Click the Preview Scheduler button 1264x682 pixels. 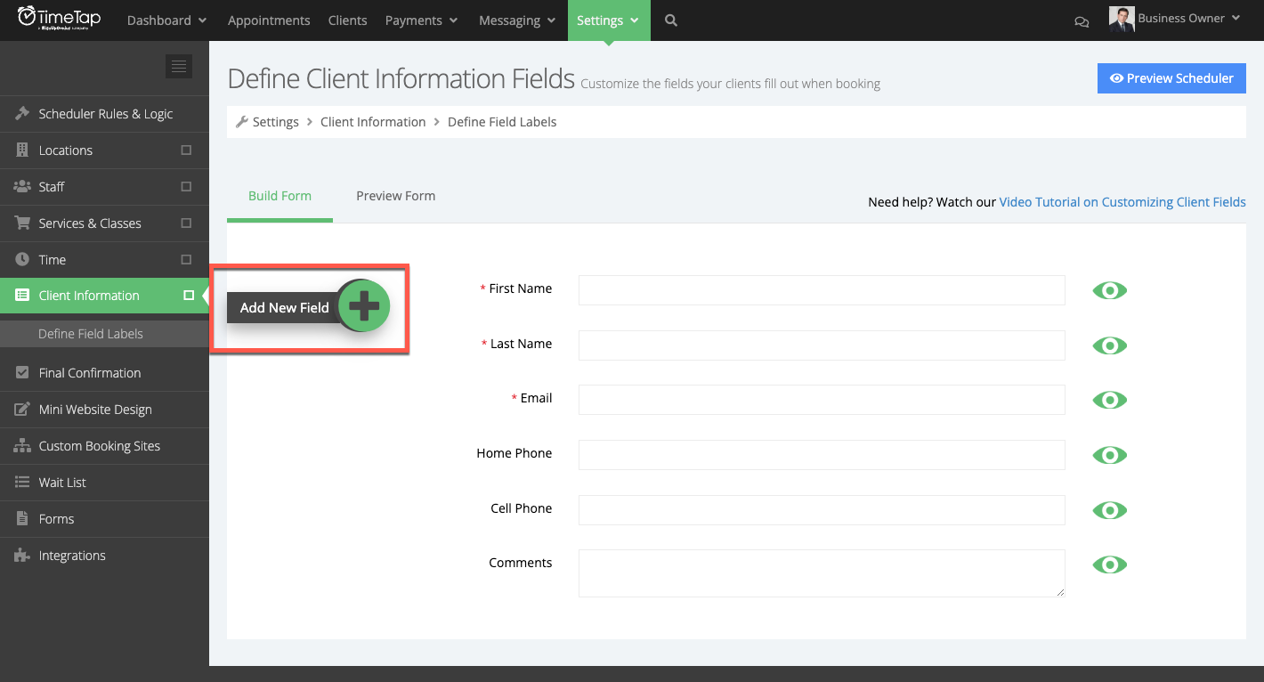click(1171, 78)
